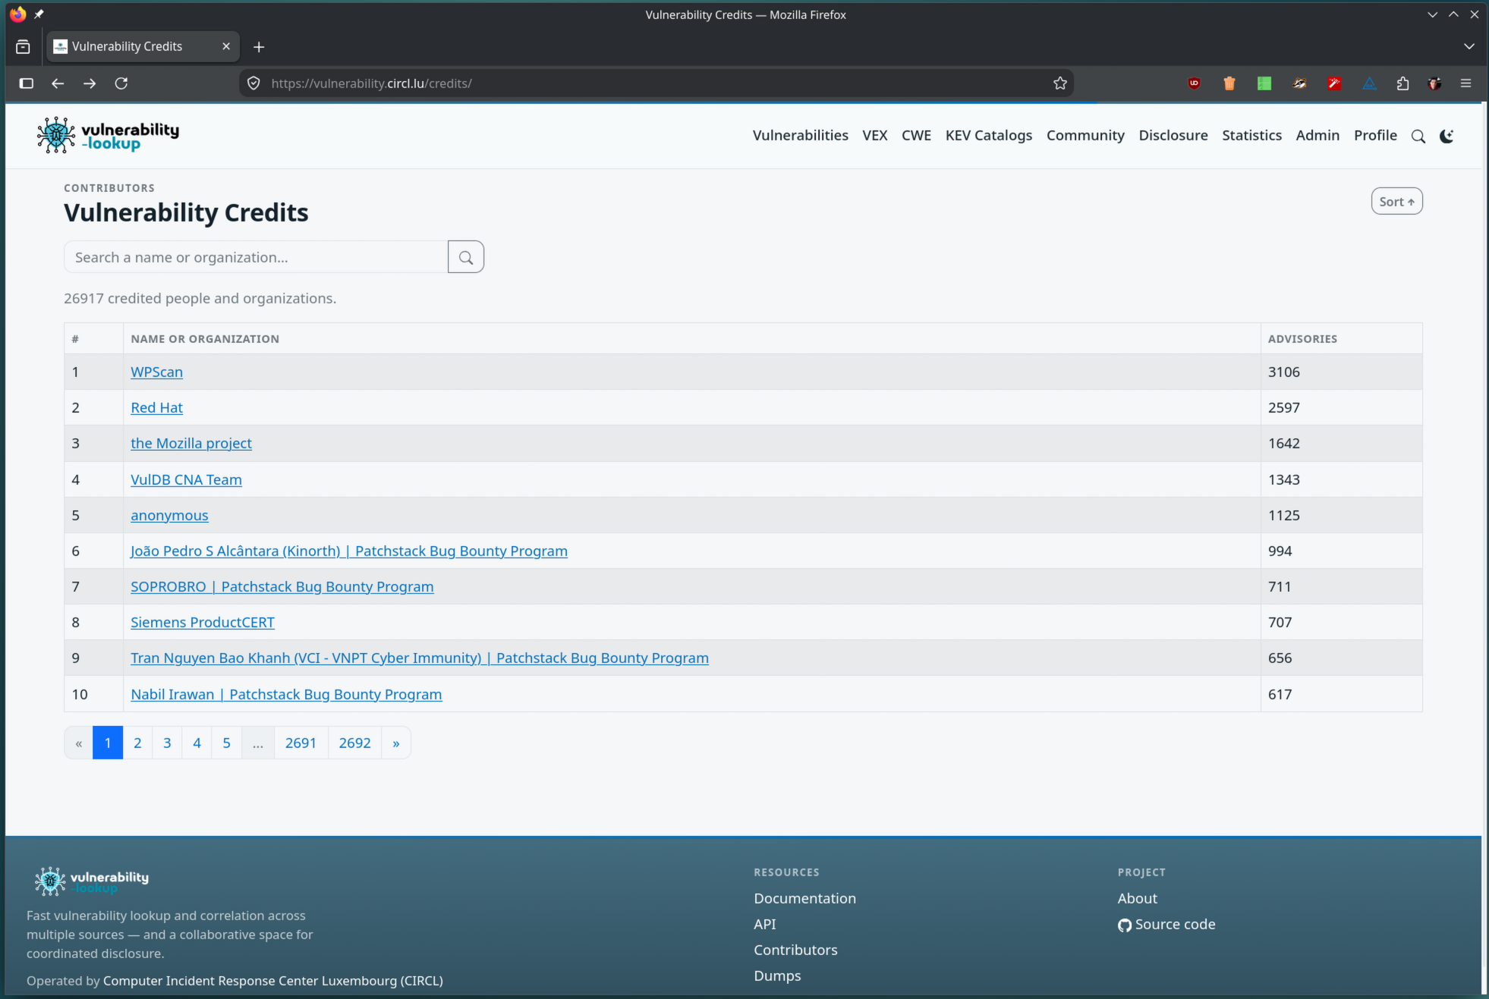Open the recent browsing tab overview icon
Screen dimensions: 1489x999
(23, 47)
